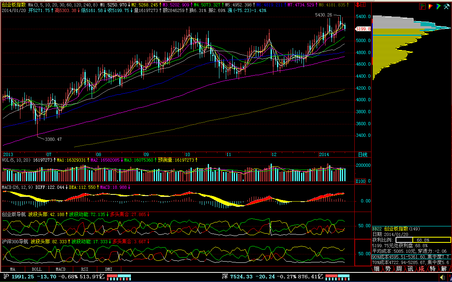Switch to the RSI indicator tab

[85, 269]
